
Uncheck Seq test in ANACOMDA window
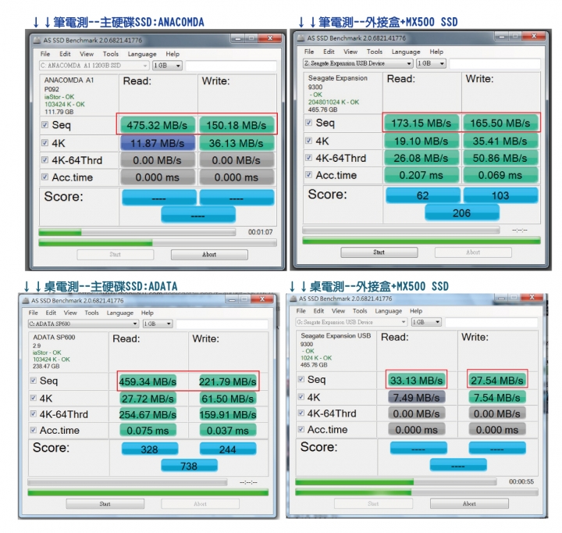coord(44,124)
